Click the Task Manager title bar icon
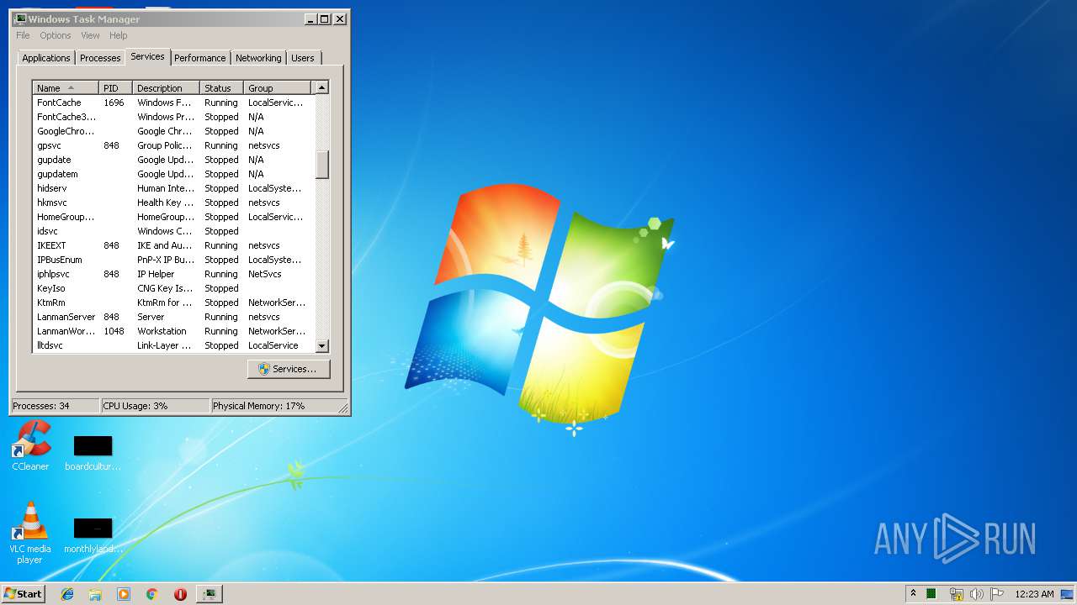This screenshot has height=605, width=1077. 20,18
